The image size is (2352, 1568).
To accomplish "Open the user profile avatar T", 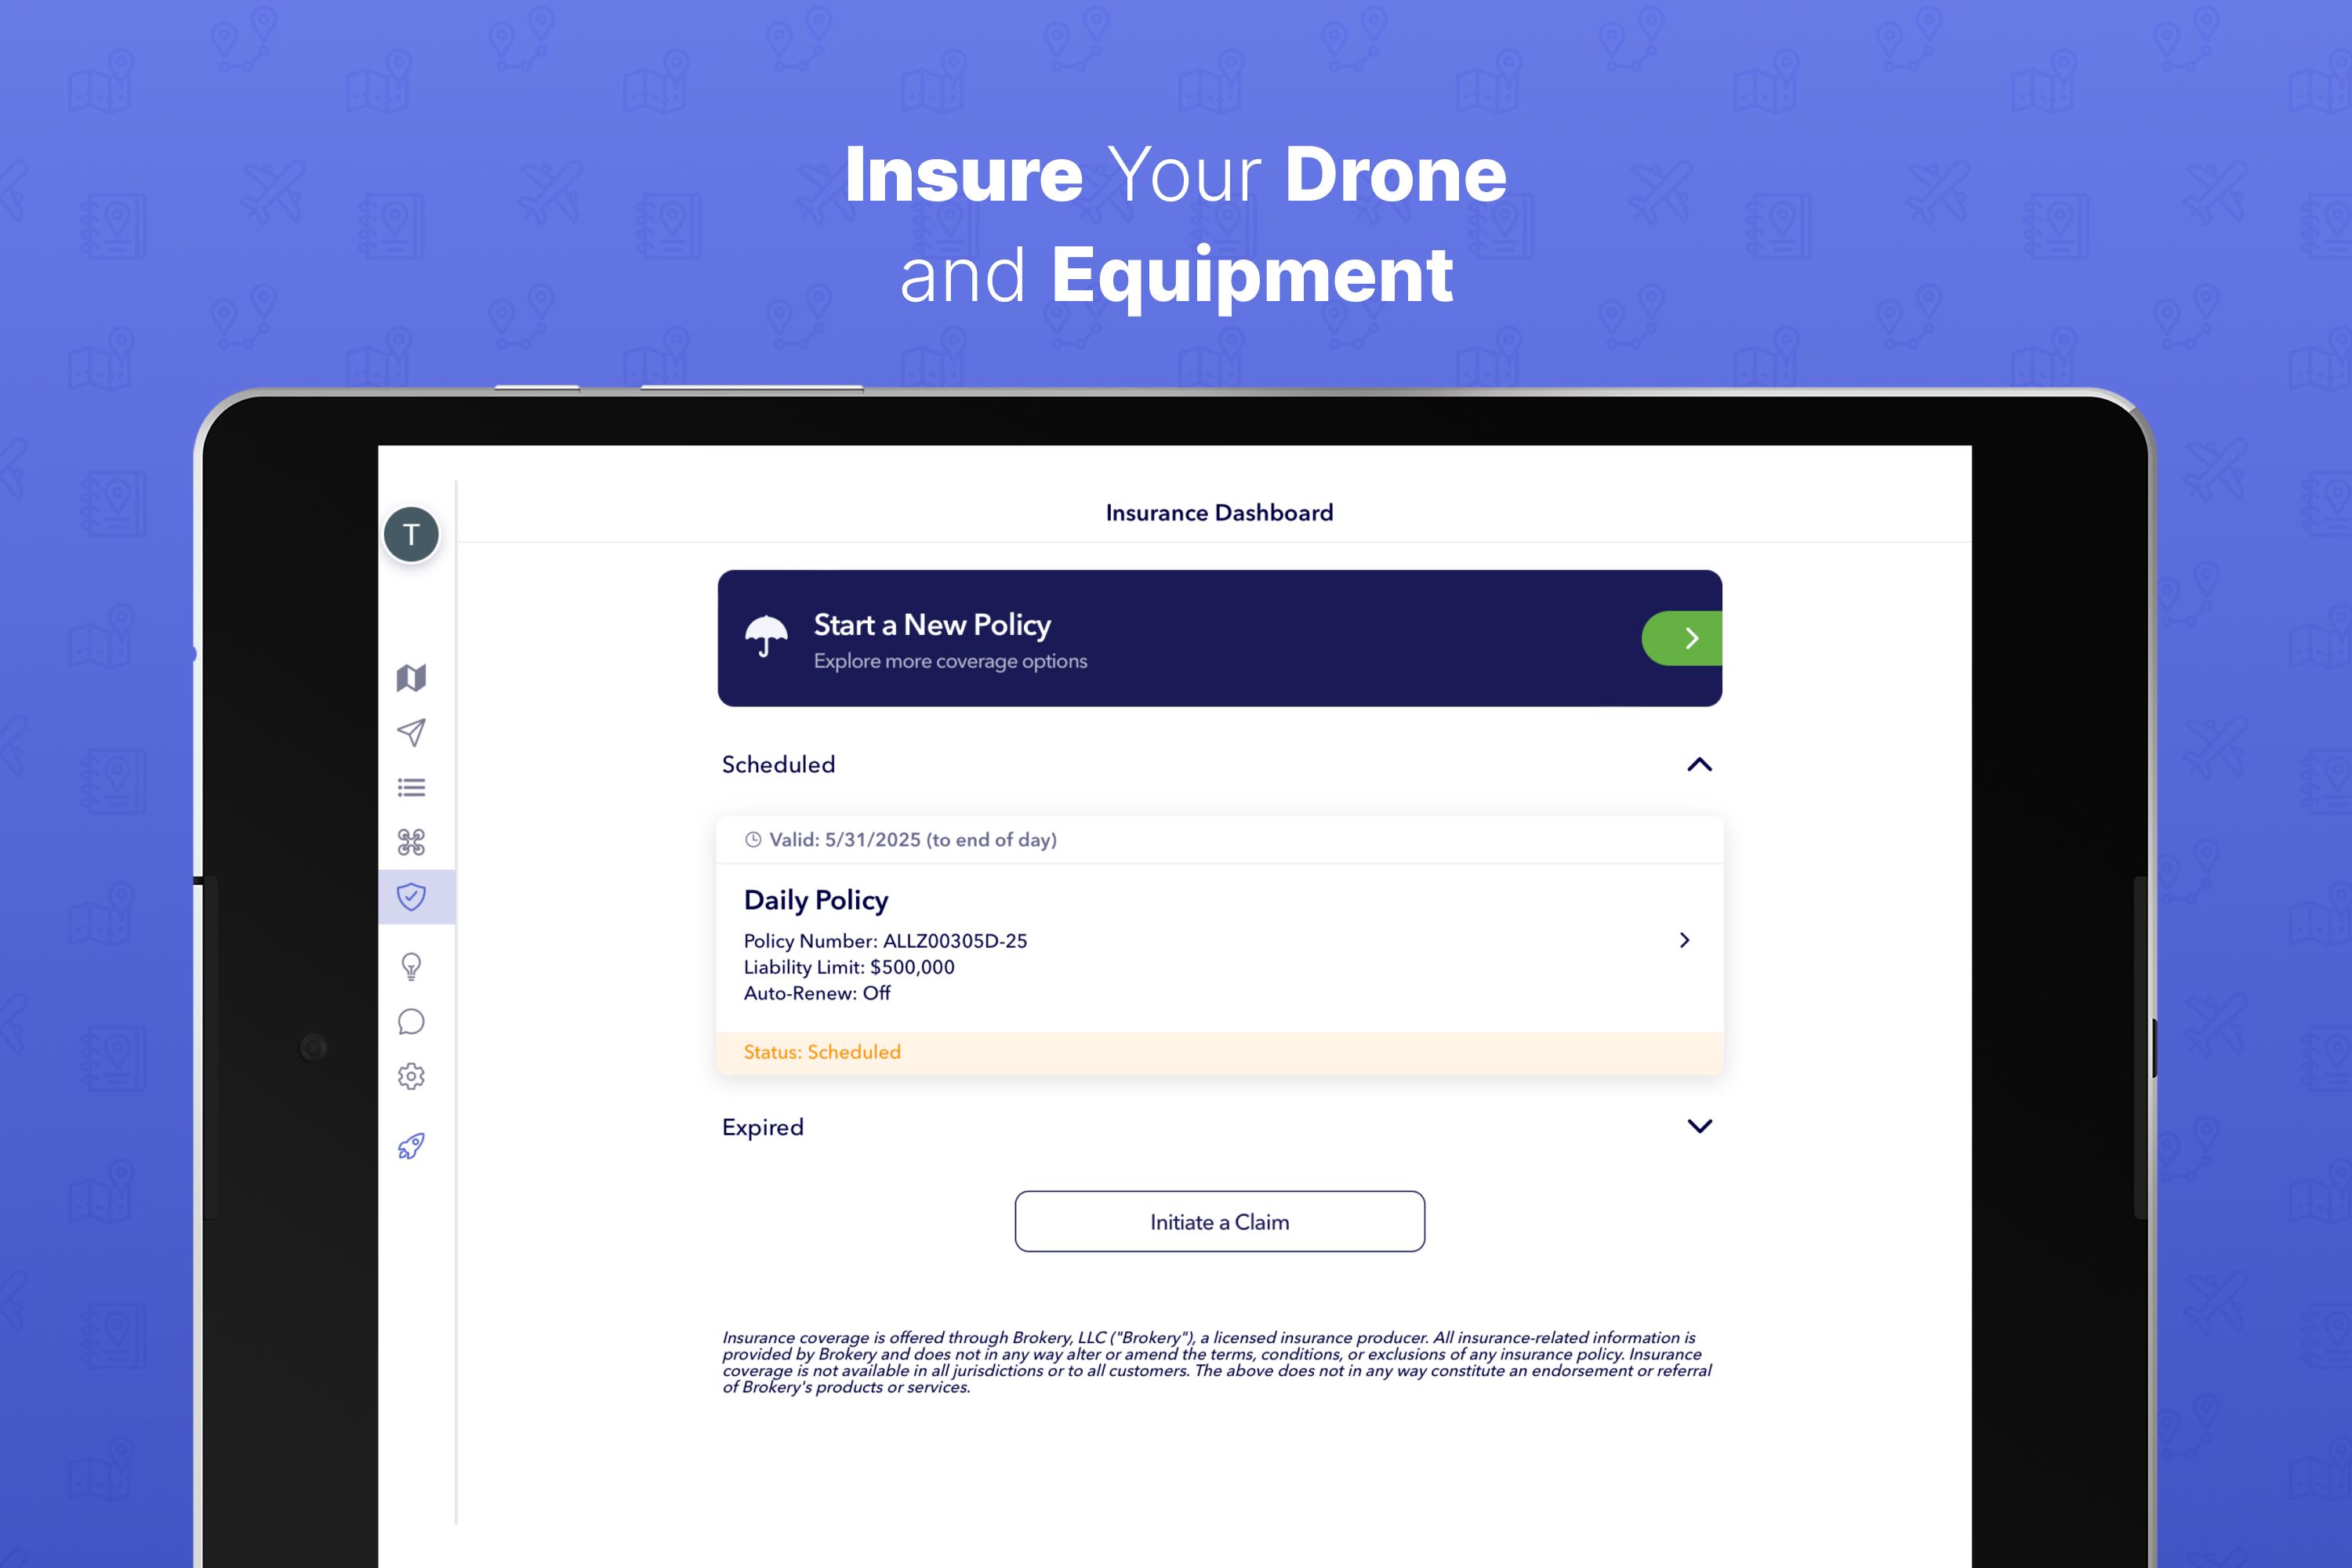I will [x=411, y=534].
